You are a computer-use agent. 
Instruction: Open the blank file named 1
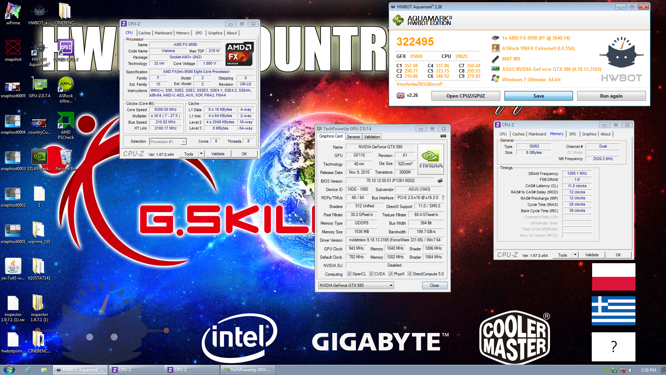(x=39, y=197)
